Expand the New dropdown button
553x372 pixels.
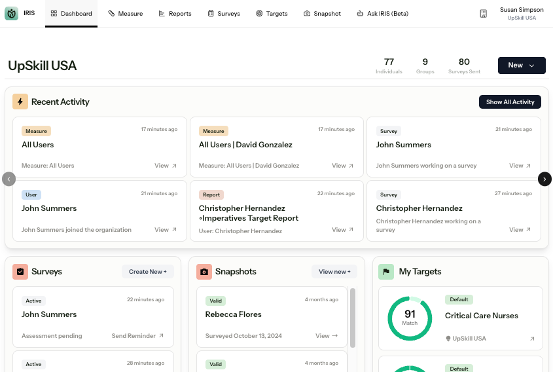pos(522,65)
